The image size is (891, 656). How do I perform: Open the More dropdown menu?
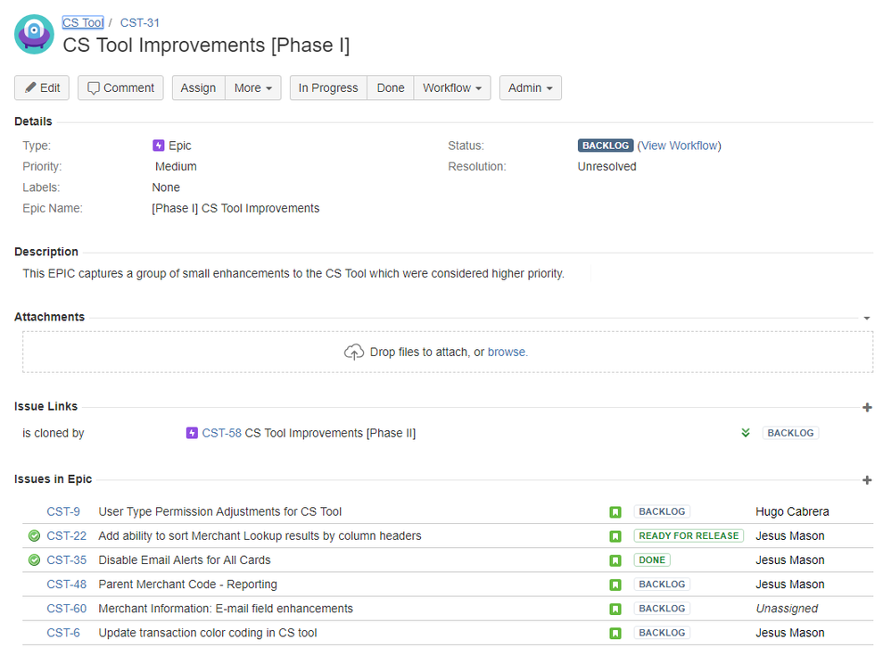[253, 87]
